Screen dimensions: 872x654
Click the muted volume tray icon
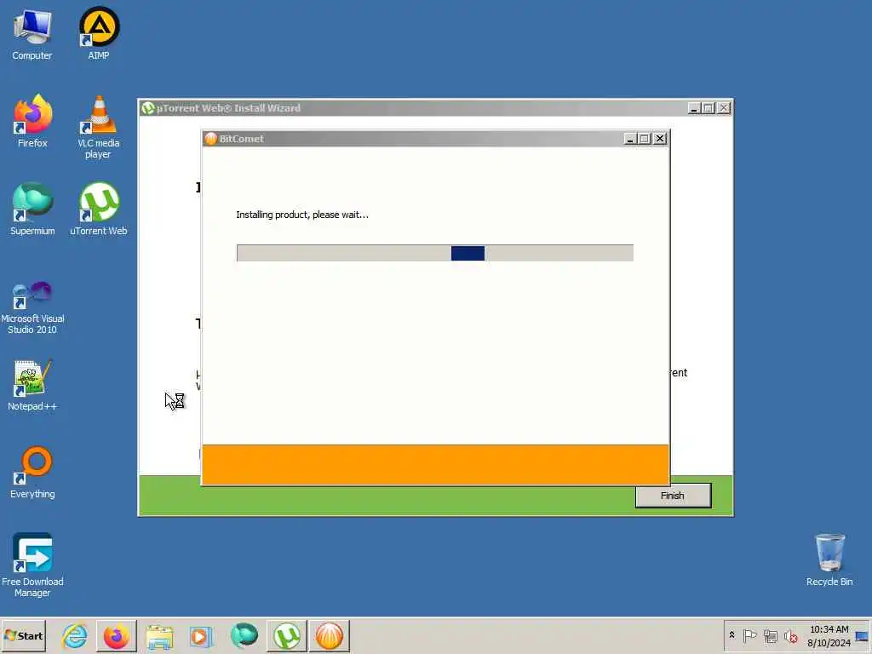[790, 635]
